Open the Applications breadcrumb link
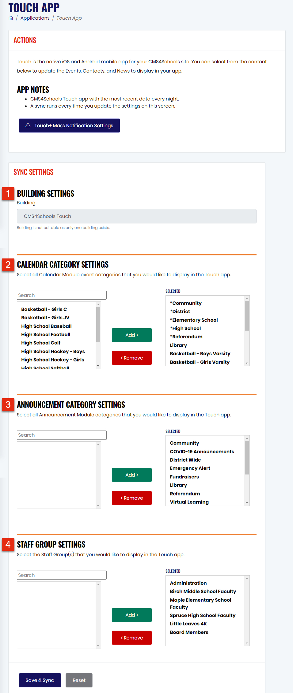Screen dimensions: 293x693 point(35,18)
